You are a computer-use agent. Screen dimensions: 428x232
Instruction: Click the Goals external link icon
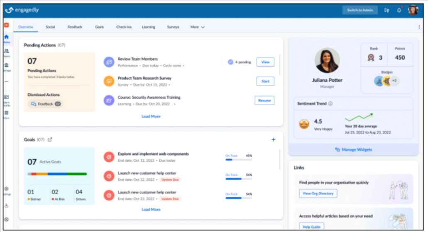click(50, 140)
